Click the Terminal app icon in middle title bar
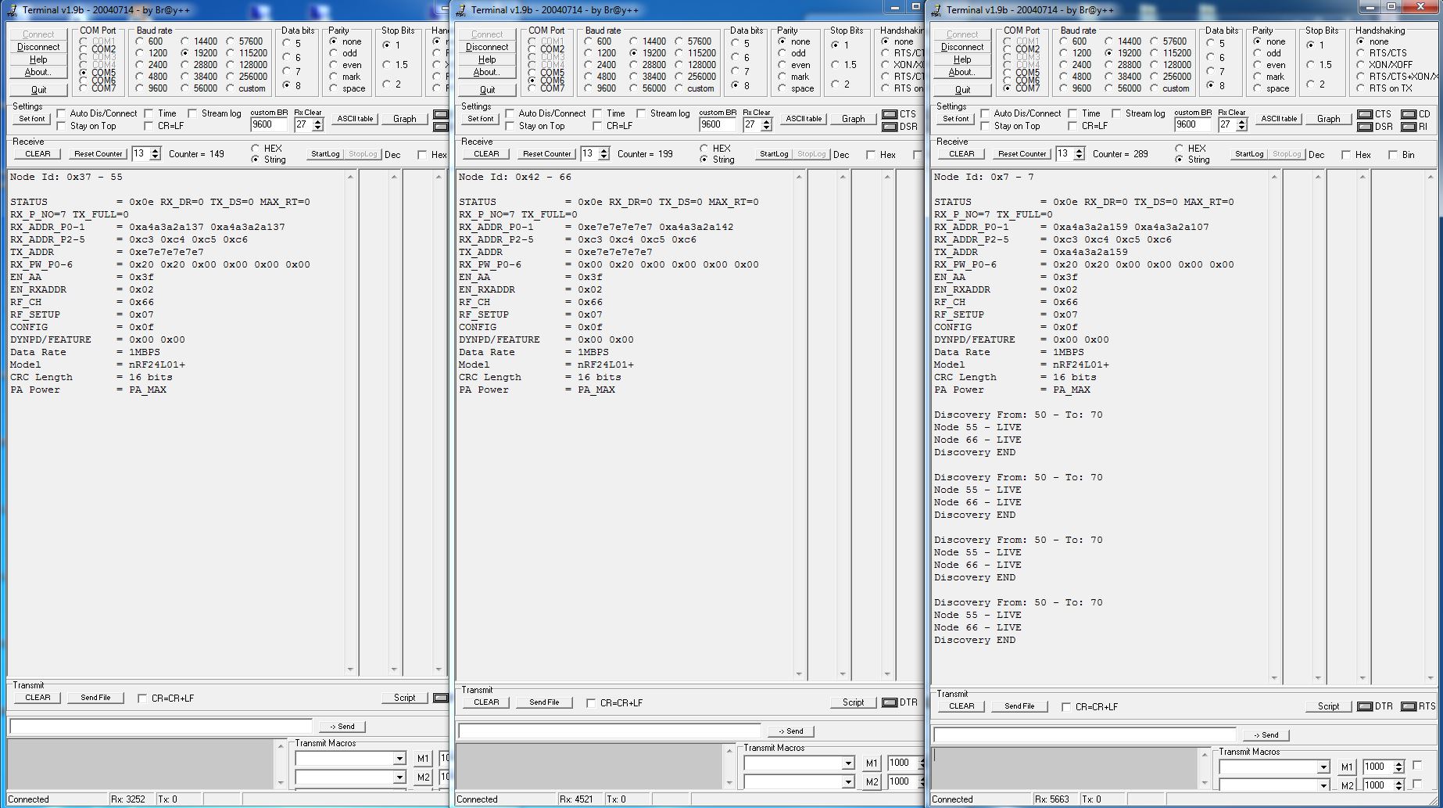Viewport: 1443px width, 808px height. pos(461,9)
